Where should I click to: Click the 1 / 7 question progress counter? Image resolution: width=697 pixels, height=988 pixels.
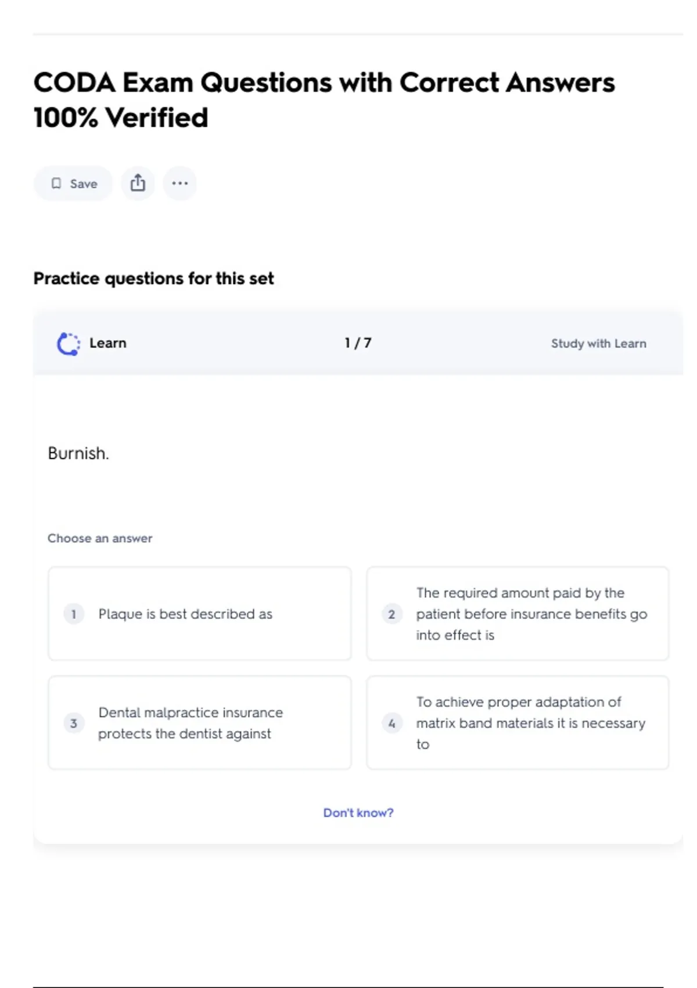pos(358,343)
